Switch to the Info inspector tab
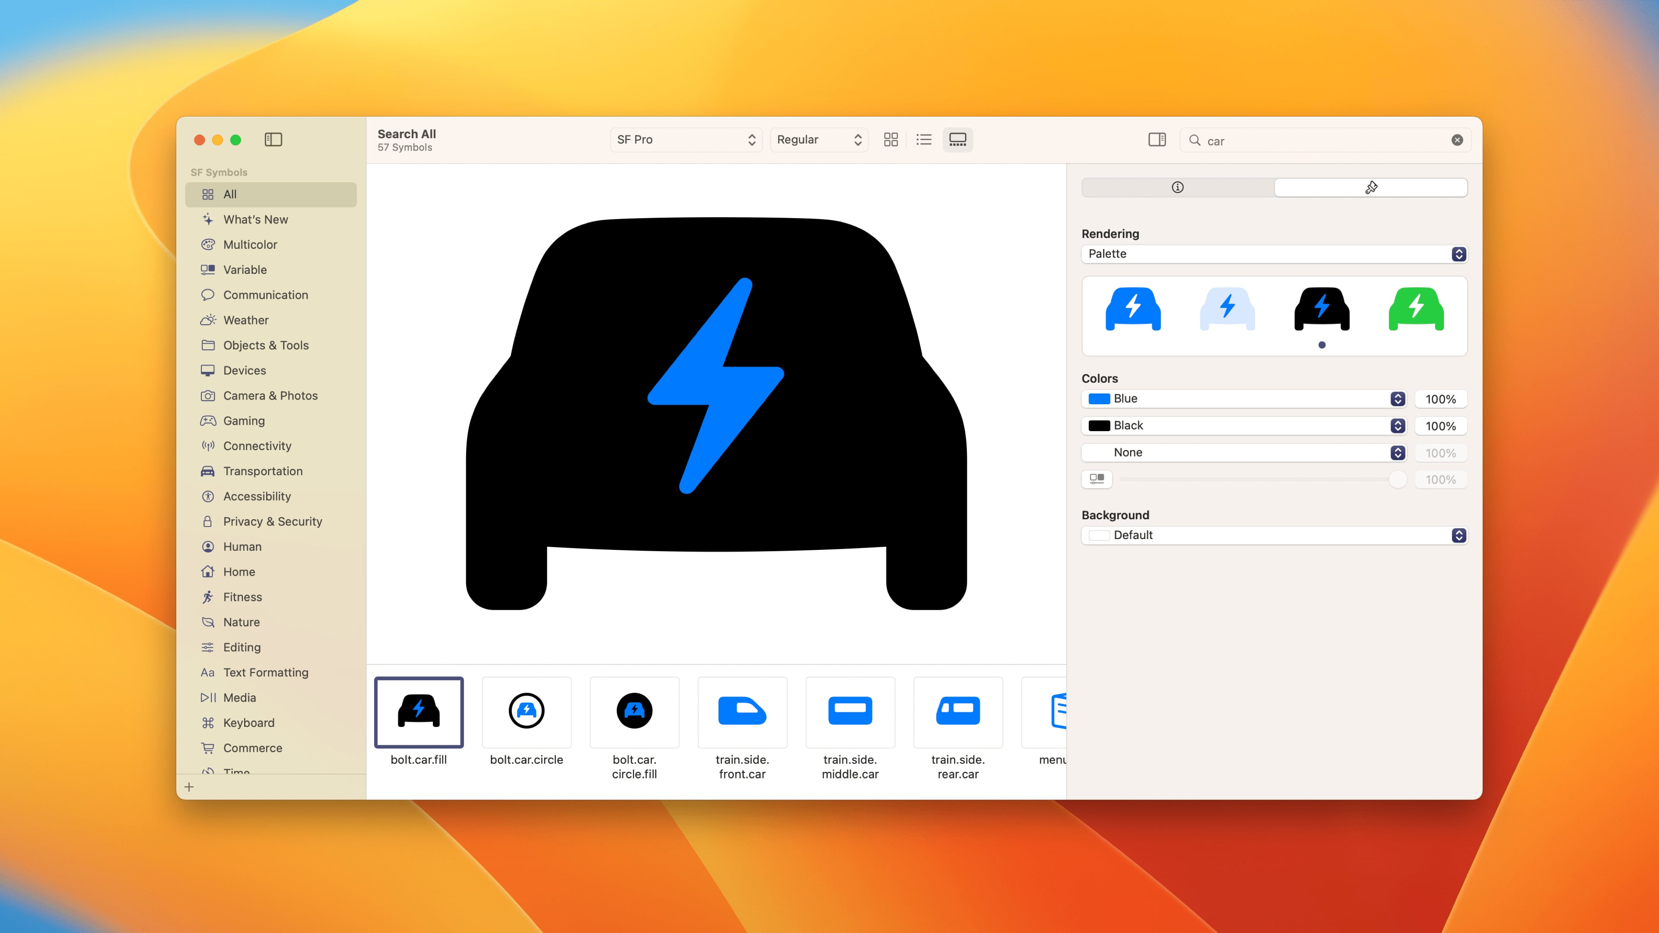 pyautogui.click(x=1177, y=187)
